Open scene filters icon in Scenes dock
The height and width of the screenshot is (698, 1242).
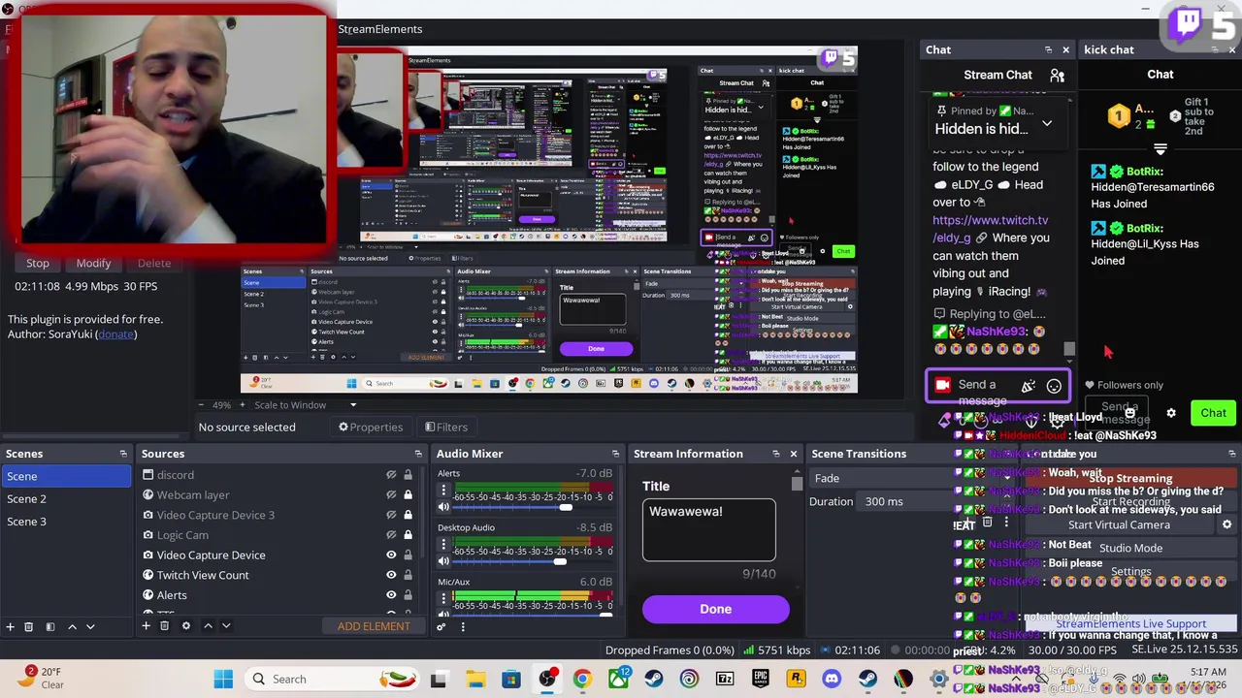point(49,626)
